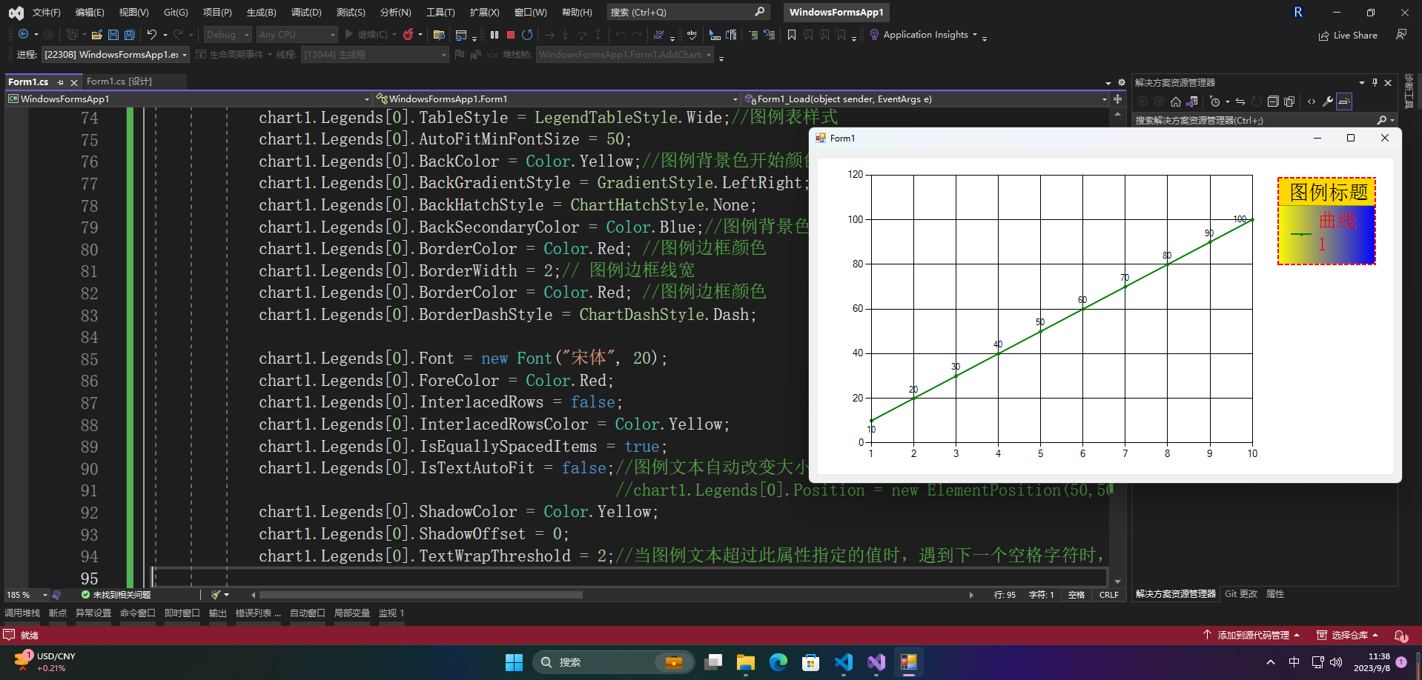This screenshot has width=1422, height=680.
Task: Show all files in Solution Explorer
Action: 1289,101
